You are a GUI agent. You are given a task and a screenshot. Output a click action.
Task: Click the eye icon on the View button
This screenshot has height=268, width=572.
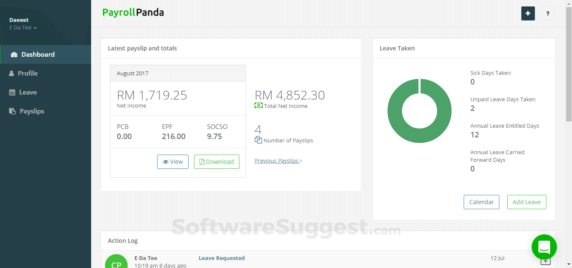tap(165, 161)
